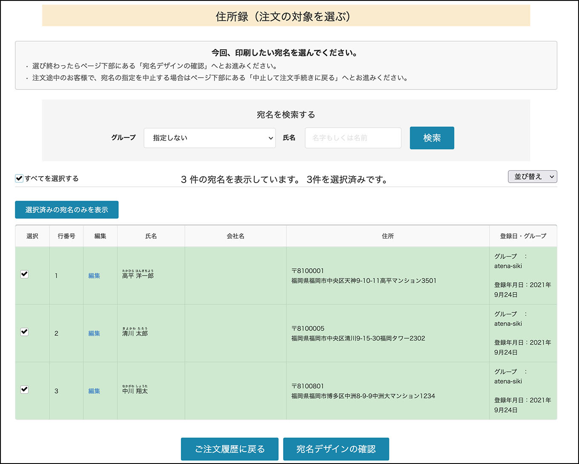Click ご注文履歴に戻る button

229,449
